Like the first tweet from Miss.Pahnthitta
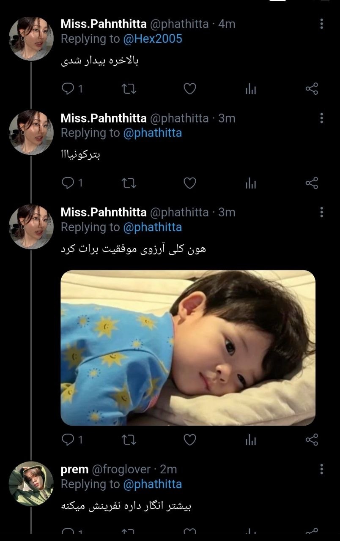The image size is (340, 541). click(x=190, y=89)
